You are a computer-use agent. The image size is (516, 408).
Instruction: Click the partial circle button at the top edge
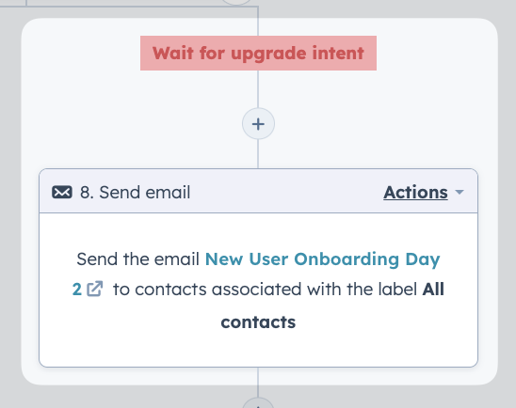click(236, 2)
